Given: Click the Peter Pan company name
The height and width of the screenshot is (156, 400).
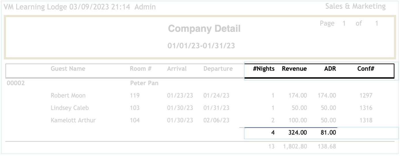Looking at the screenshot, I should point(145,84).
